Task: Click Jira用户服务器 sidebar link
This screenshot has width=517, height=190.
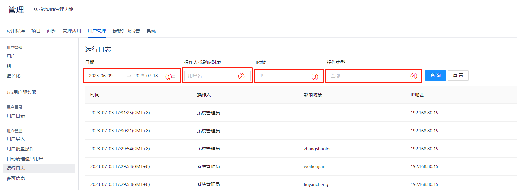Action: 21,92
